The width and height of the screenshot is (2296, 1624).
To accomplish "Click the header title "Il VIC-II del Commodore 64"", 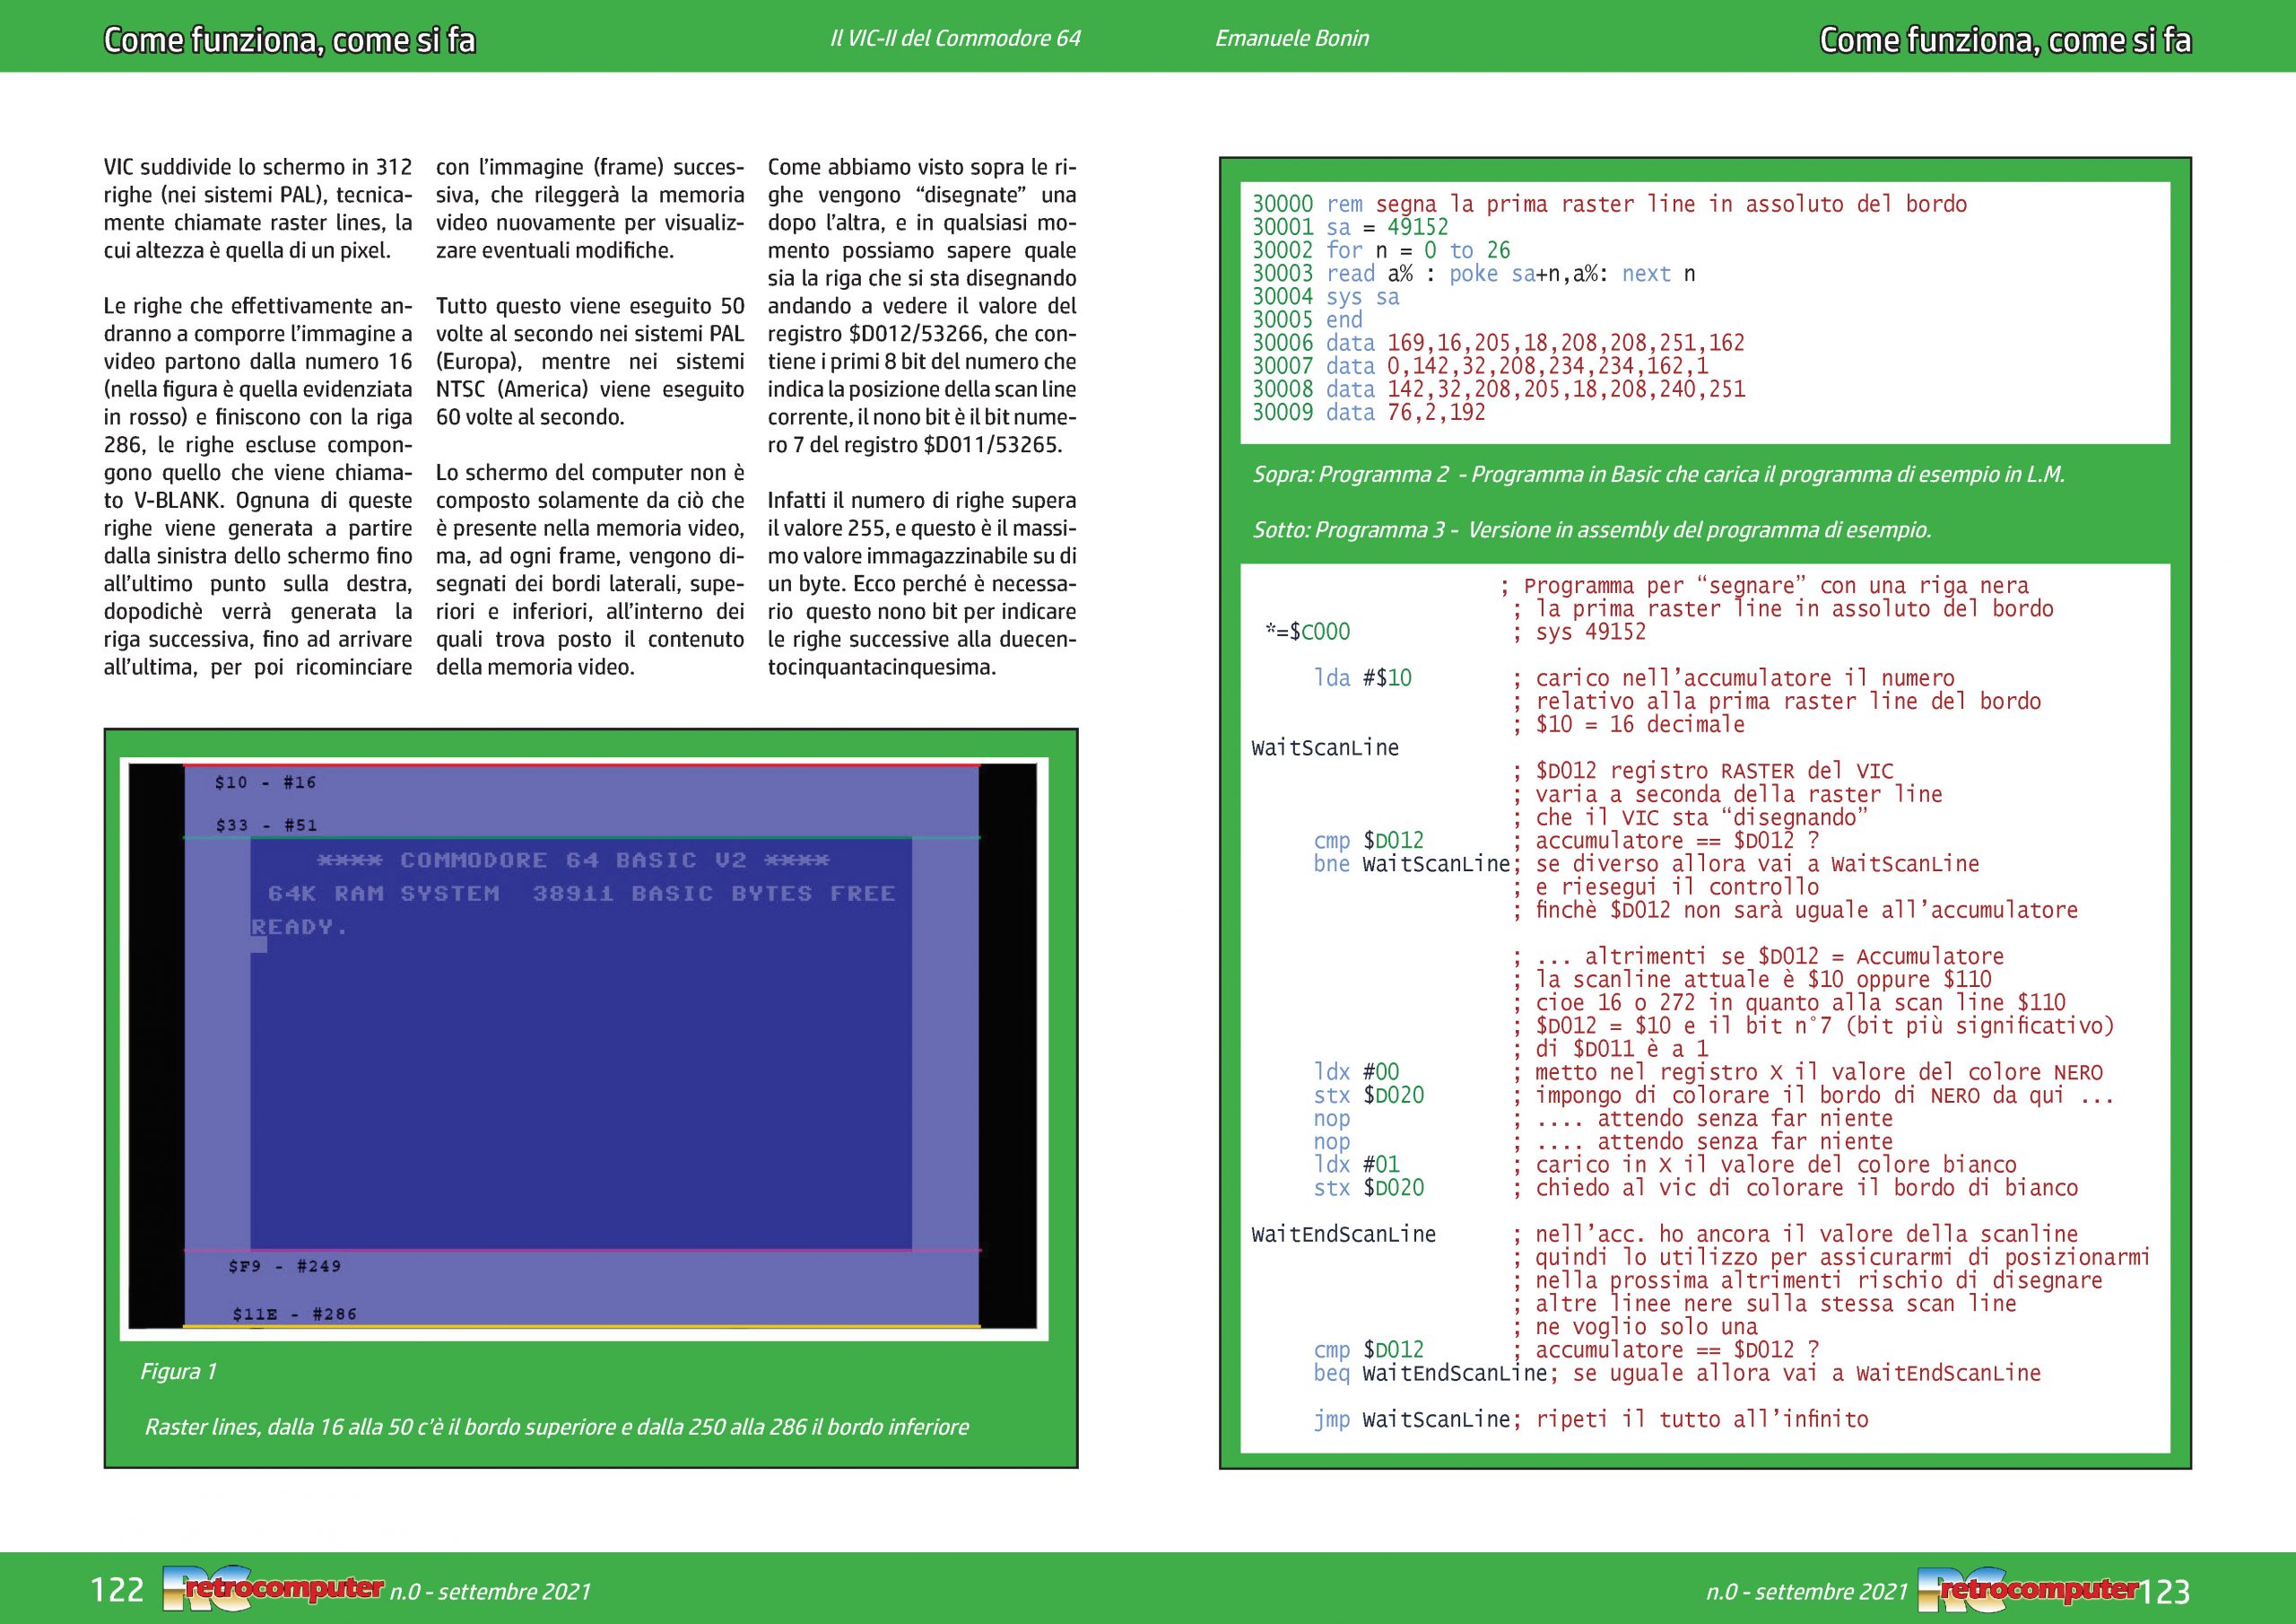I will pos(955,38).
